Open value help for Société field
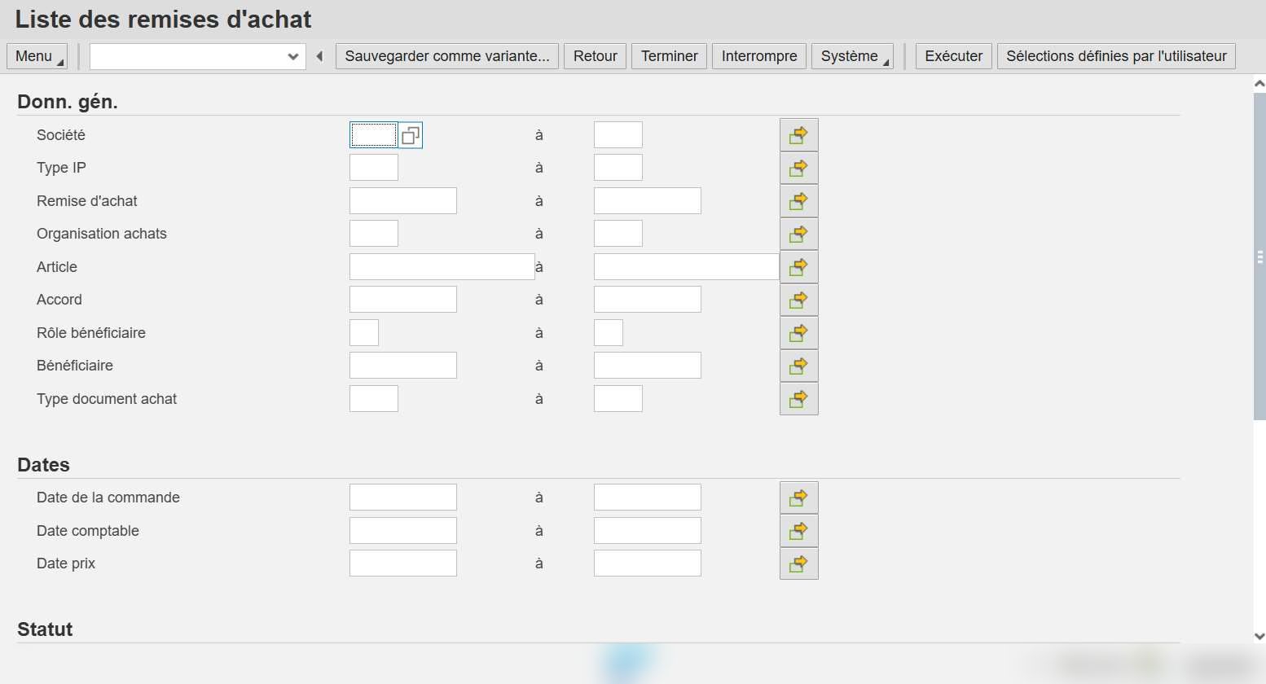 [411, 135]
